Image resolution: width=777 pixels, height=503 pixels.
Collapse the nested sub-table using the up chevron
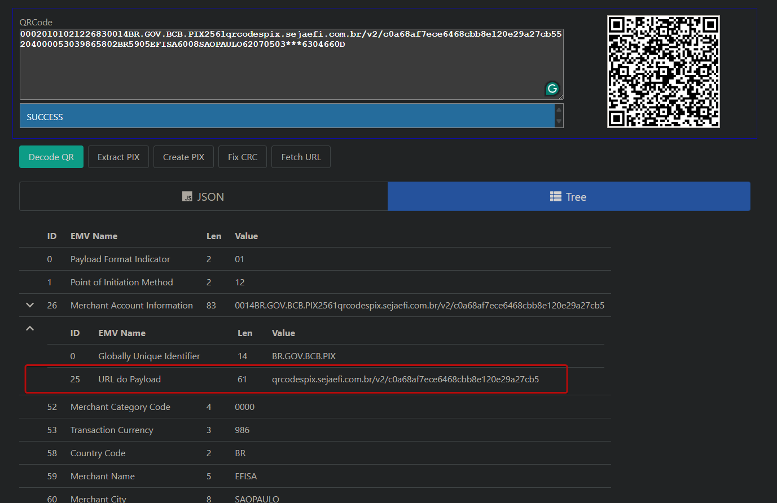point(30,328)
